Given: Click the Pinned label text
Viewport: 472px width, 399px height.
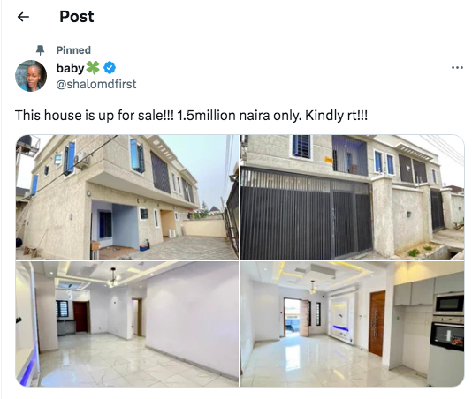Looking at the screenshot, I should pyautogui.click(x=73, y=50).
